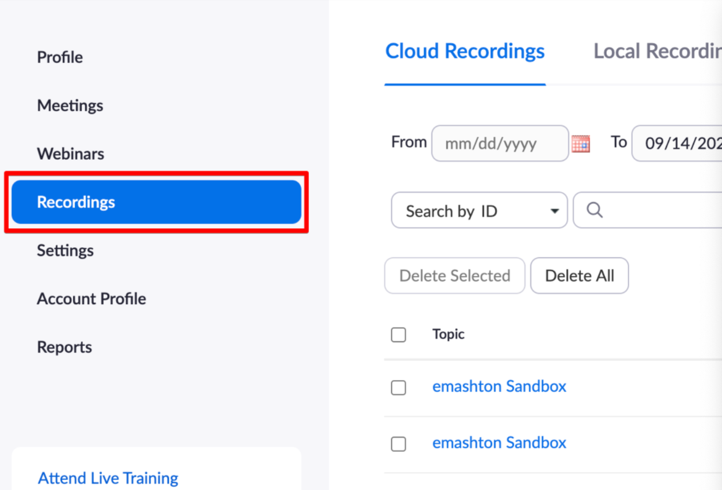Navigate to Account Profile
This screenshot has width=722, height=490.
(92, 299)
